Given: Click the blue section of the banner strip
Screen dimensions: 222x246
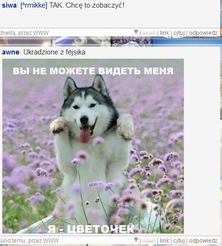Looking at the screenshot, I should pos(186,42).
